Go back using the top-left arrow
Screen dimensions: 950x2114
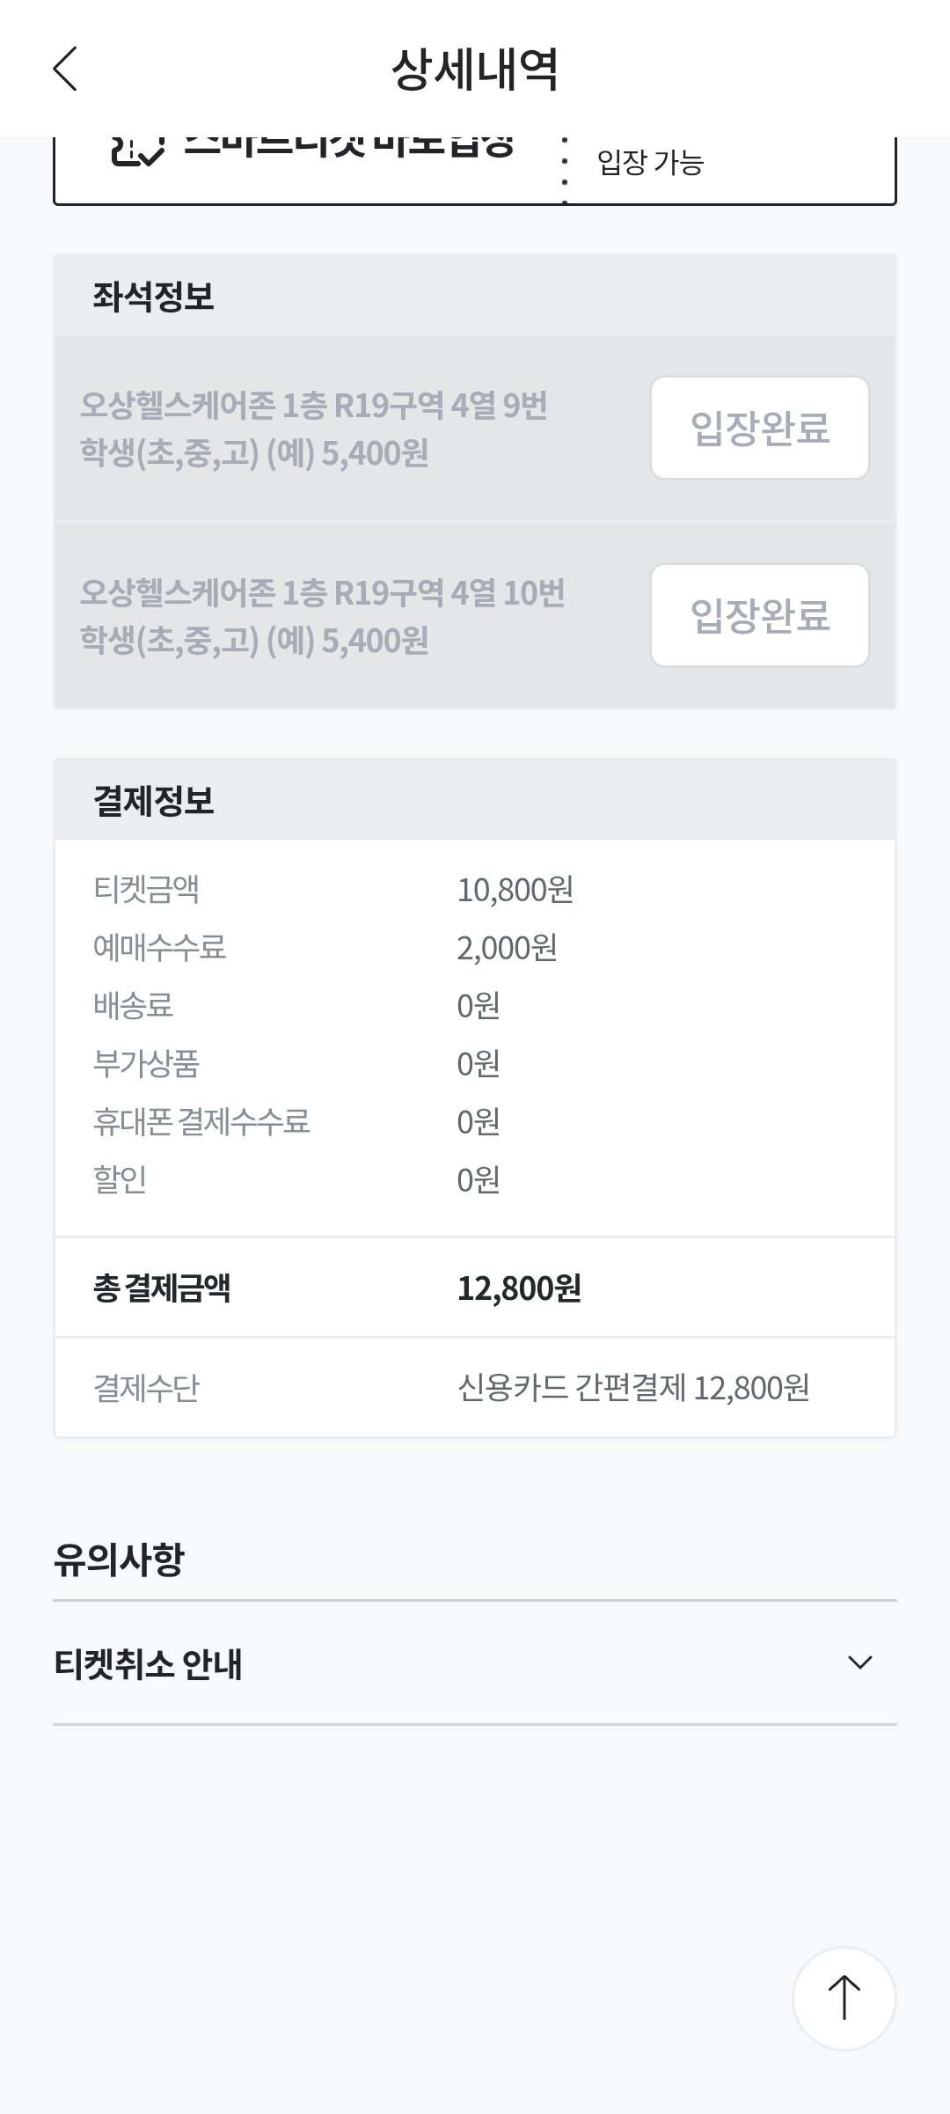click(x=65, y=69)
